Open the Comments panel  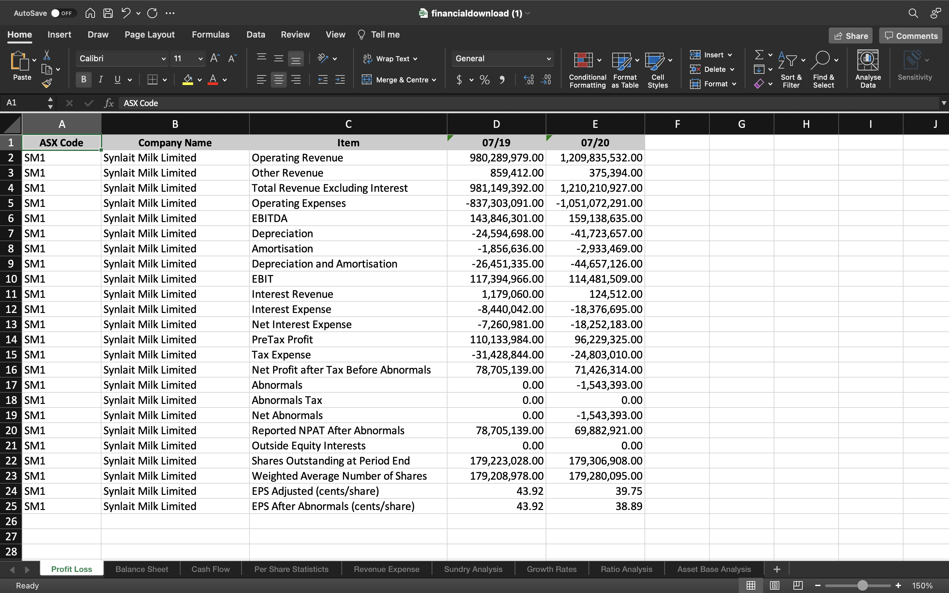pyautogui.click(x=910, y=35)
